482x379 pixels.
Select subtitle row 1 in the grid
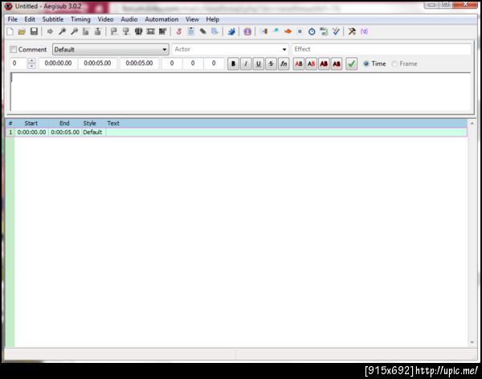pos(236,132)
